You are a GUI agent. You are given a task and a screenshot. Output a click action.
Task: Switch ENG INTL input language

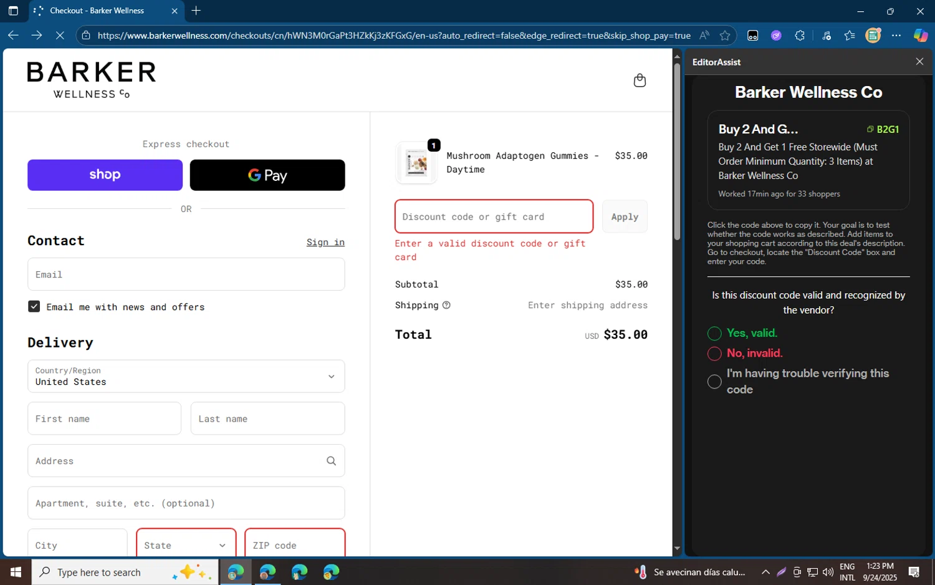[x=847, y=572]
